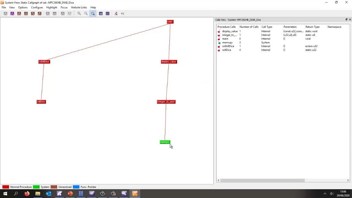Click the brown Unresolved legend swatch

54,187
